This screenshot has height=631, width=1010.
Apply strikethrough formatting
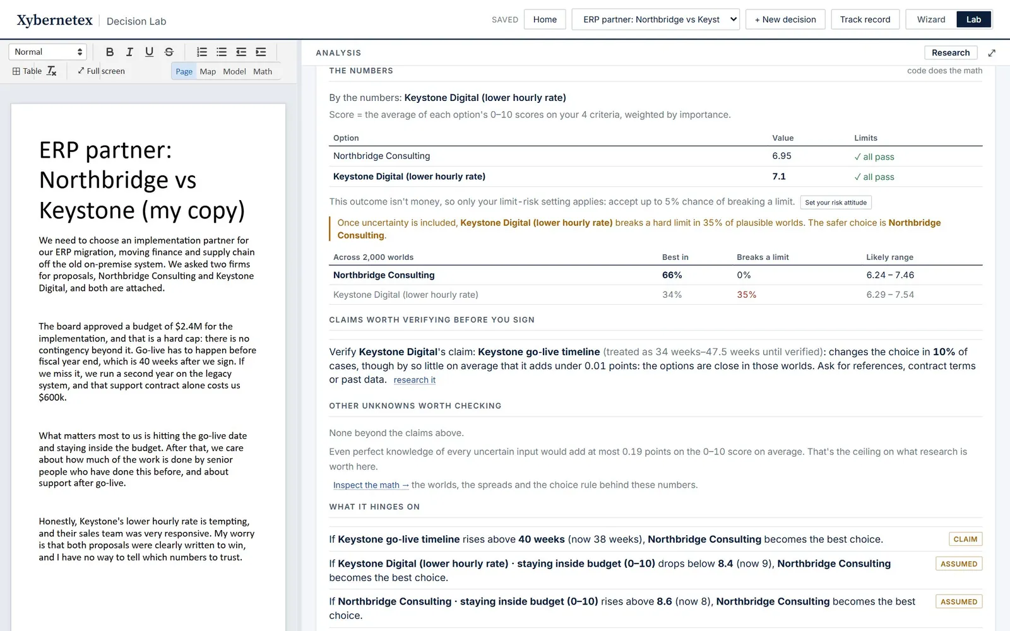(169, 52)
